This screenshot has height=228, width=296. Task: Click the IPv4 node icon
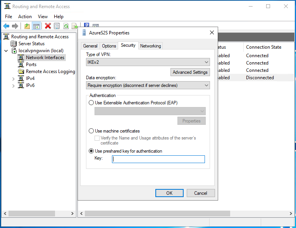click(21, 78)
